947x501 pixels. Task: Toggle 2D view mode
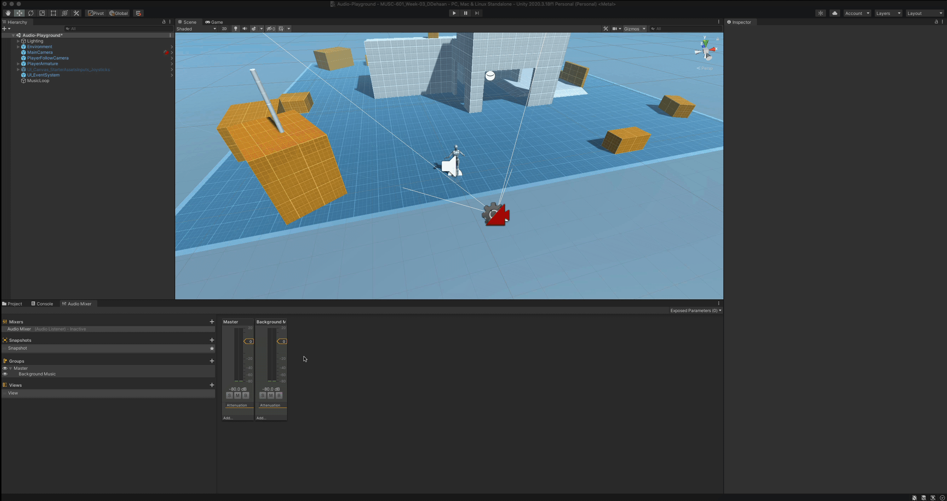click(224, 29)
